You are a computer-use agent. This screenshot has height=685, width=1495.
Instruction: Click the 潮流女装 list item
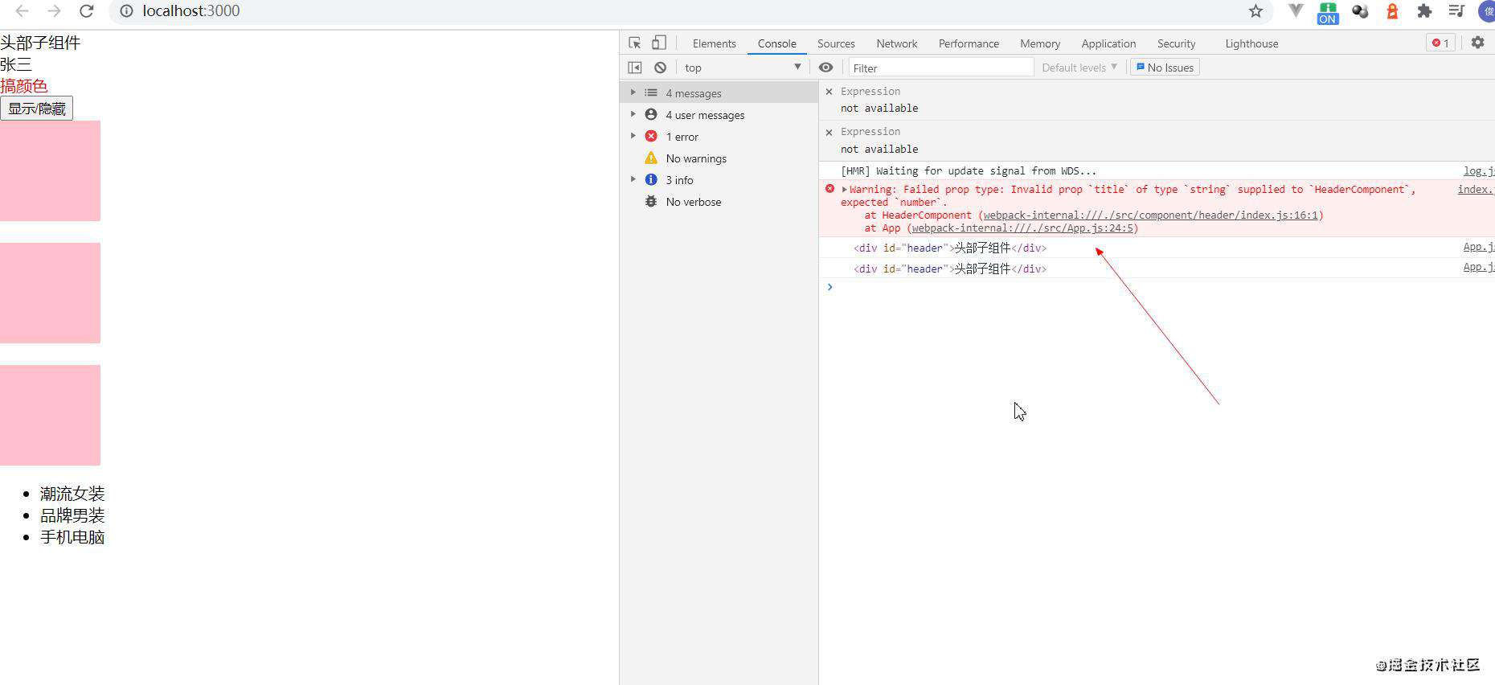[72, 494]
